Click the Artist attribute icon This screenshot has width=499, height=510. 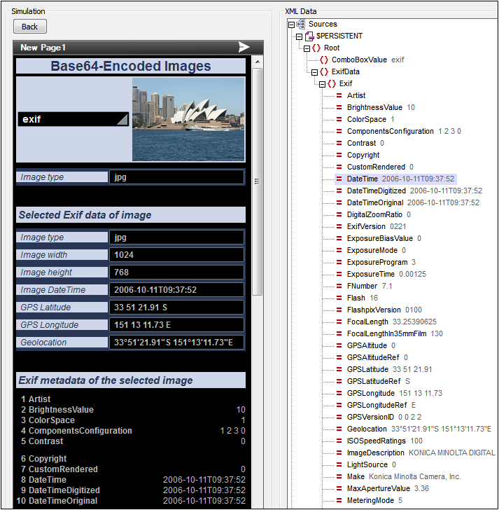point(339,95)
